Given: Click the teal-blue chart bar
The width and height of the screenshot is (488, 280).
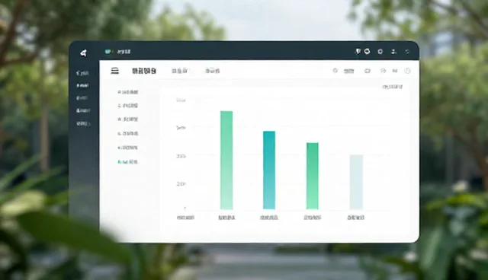Looking at the screenshot, I should pyautogui.click(x=269, y=170).
